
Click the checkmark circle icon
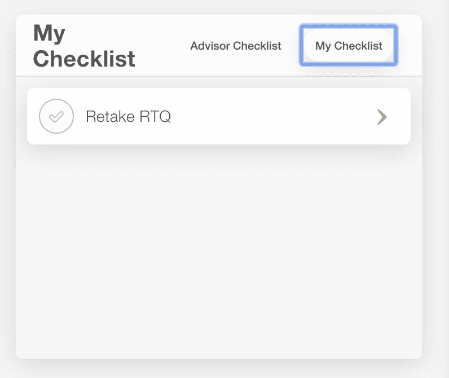click(x=56, y=116)
